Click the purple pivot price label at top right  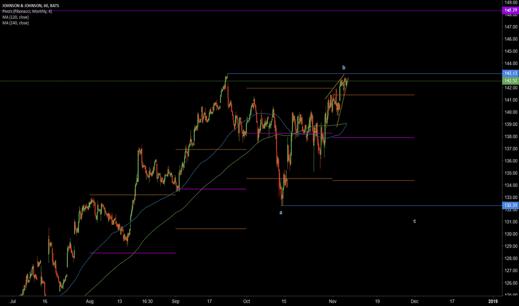tap(511, 11)
